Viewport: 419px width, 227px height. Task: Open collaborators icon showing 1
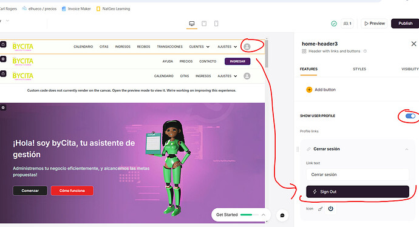click(347, 24)
